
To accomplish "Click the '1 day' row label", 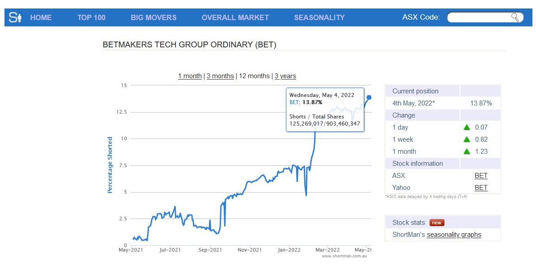I will (400, 127).
